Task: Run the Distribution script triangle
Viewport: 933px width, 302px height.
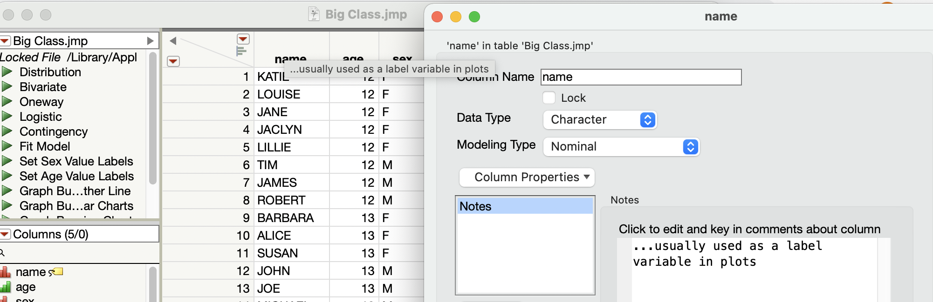Action: click(7, 72)
